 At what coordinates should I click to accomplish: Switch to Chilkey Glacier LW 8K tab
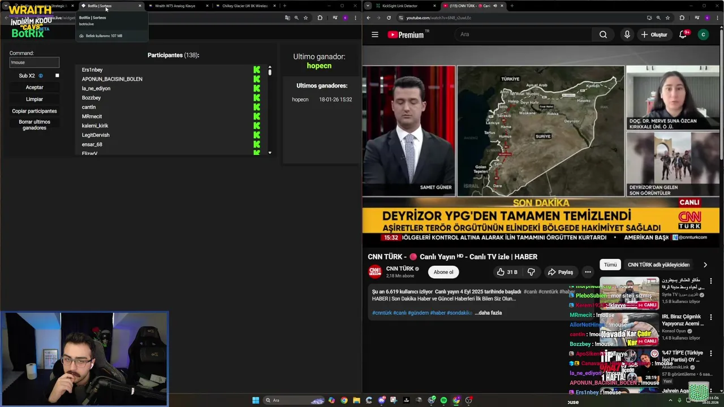[x=245, y=6]
